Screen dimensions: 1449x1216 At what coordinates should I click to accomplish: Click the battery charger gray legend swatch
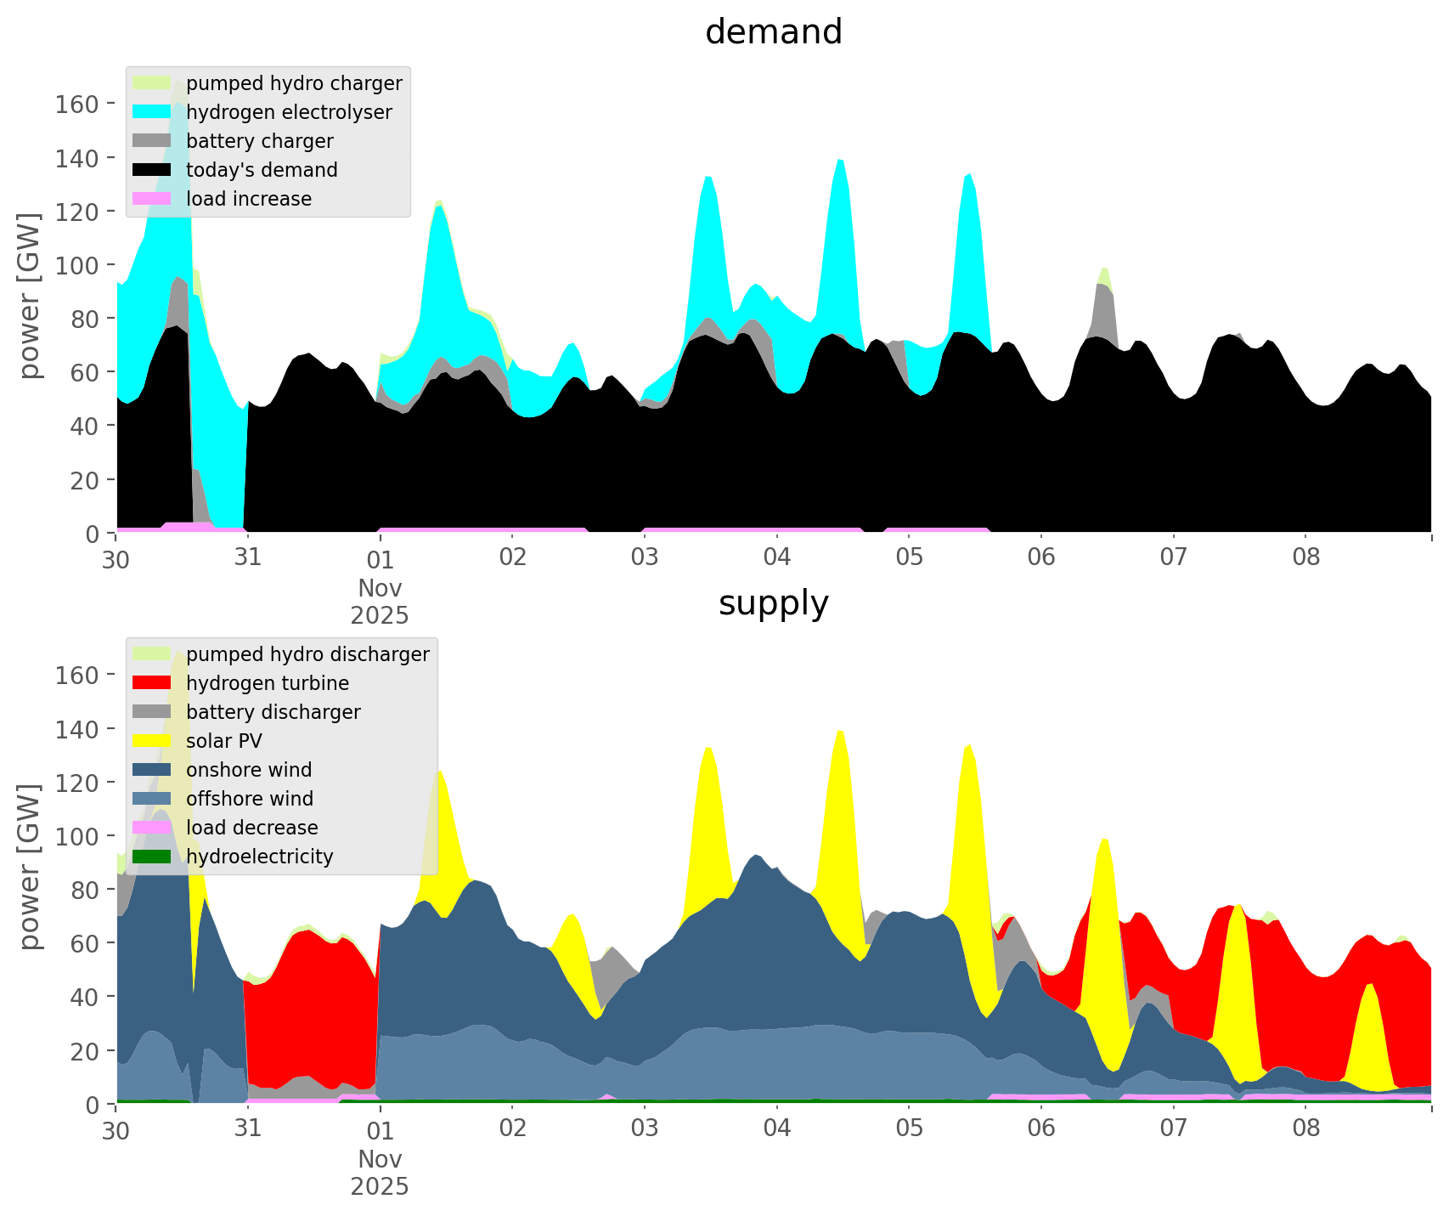click(x=152, y=141)
